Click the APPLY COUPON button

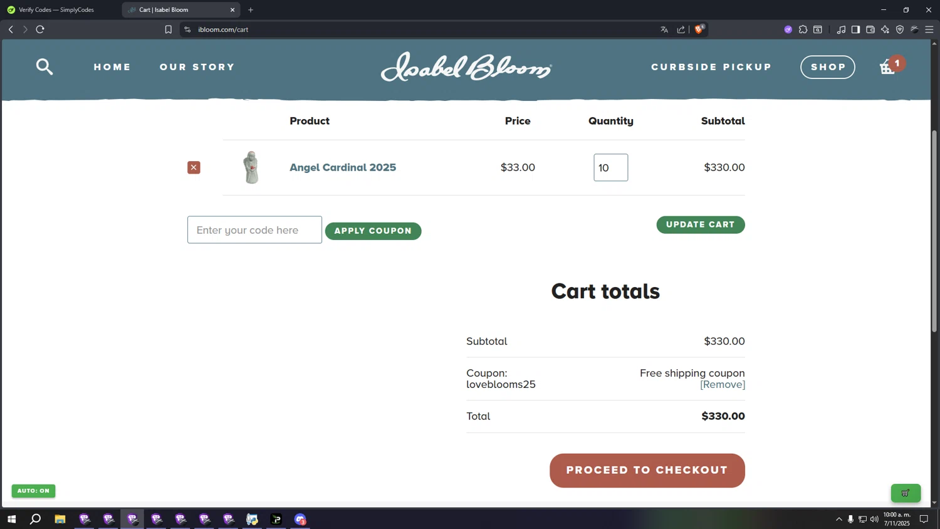373,231
